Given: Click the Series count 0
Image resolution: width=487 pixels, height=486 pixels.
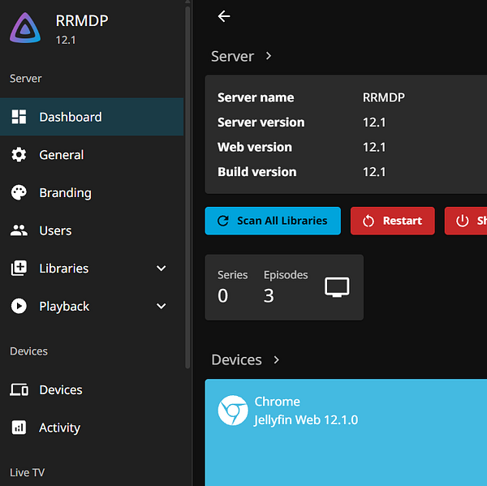Looking at the screenshot, I should (222, 295).
